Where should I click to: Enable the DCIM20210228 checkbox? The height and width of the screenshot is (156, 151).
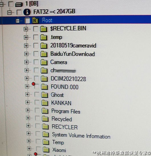pyautogui.click(x=36, y=78)
